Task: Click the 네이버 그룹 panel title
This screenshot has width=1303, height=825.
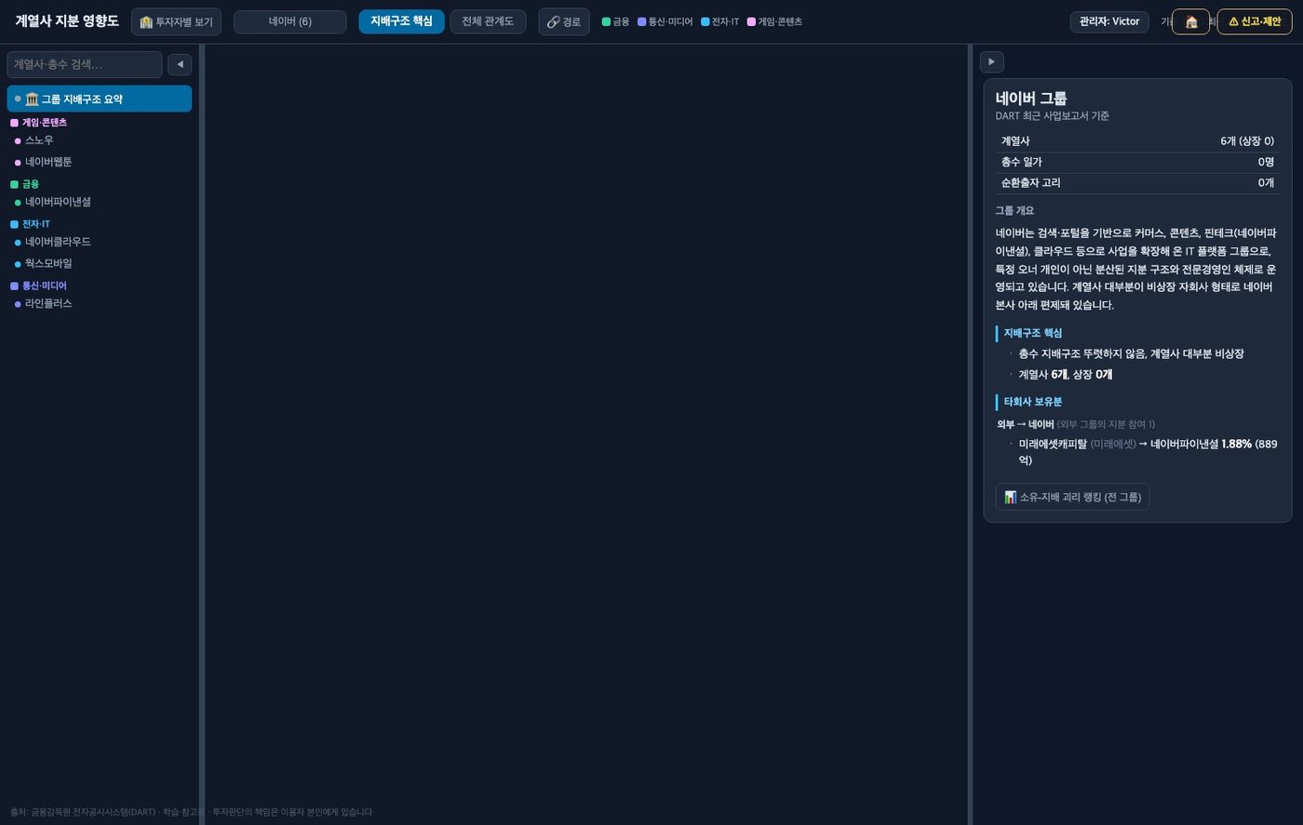Action: (x=1031, y=98)
